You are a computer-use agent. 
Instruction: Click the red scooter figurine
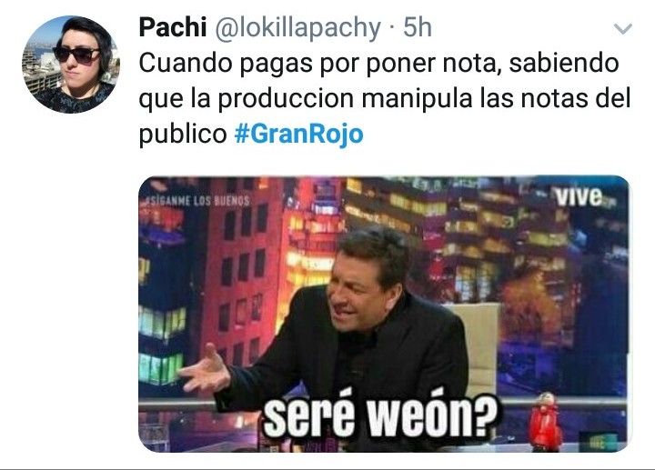[545, 422]
